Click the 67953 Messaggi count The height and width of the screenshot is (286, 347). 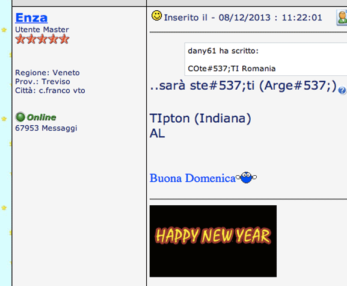tap(46, 128)
